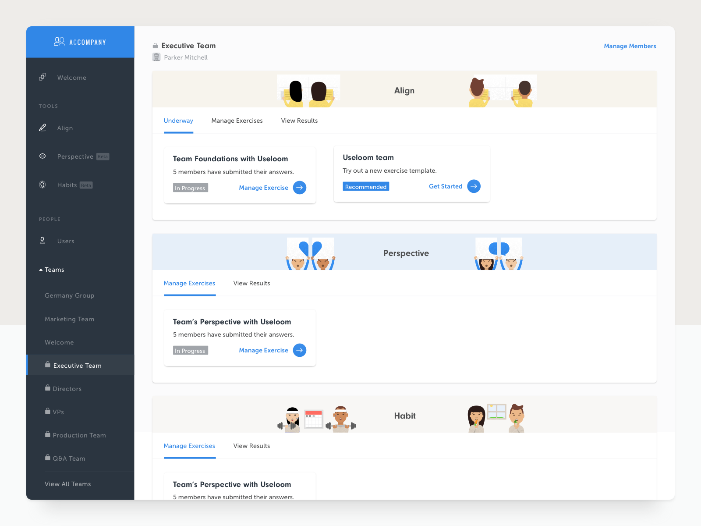Image resolution: width=701 pixels, height=526 pixels.
Task: Click Useloom team card title
Action: (368, 157)
